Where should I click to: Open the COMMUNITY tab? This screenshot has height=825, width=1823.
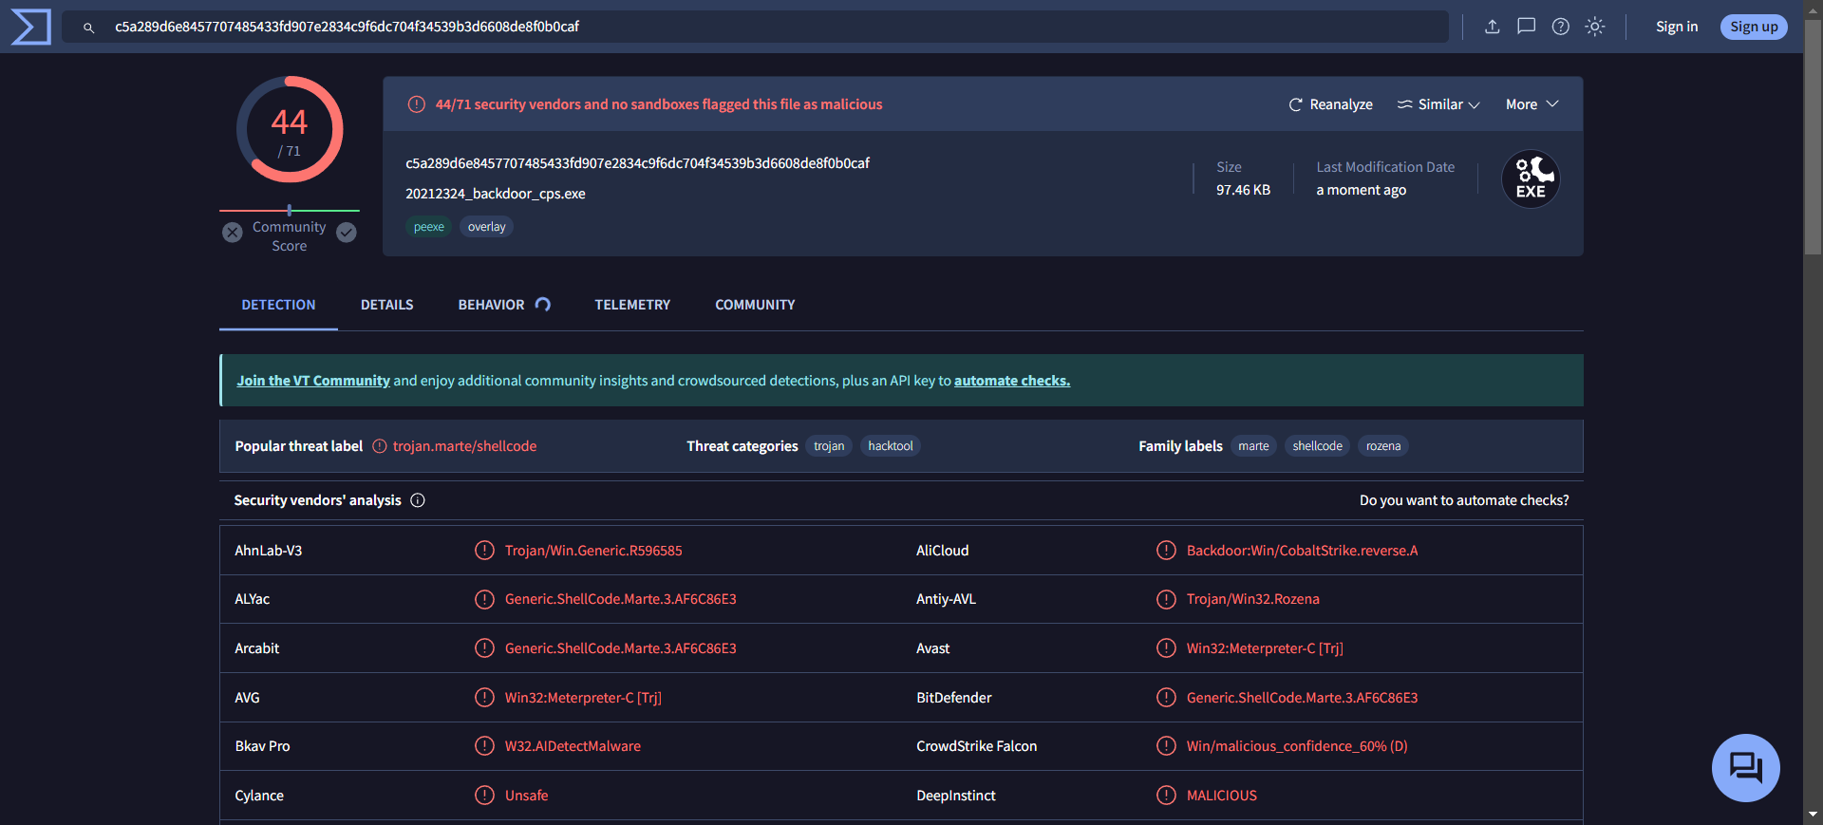coord(755,305)
